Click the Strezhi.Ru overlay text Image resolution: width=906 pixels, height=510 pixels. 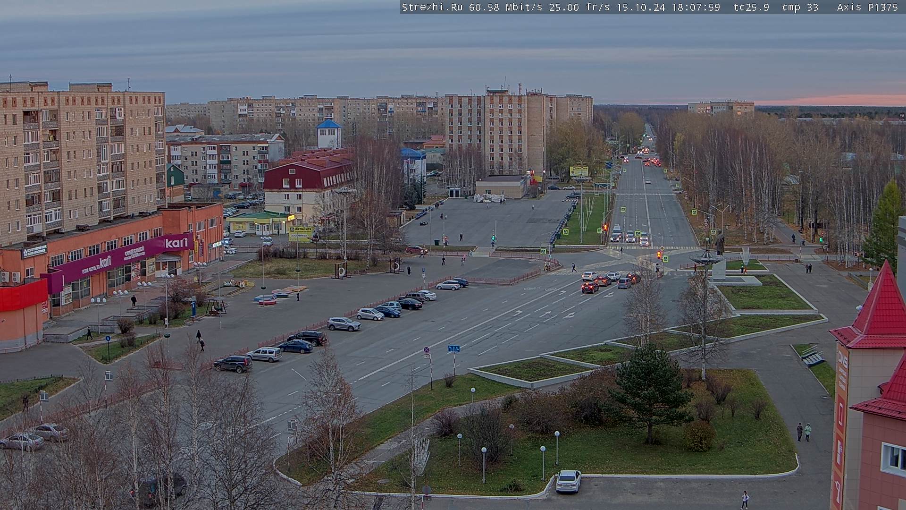pyautogui.click(x=432, y=7)
